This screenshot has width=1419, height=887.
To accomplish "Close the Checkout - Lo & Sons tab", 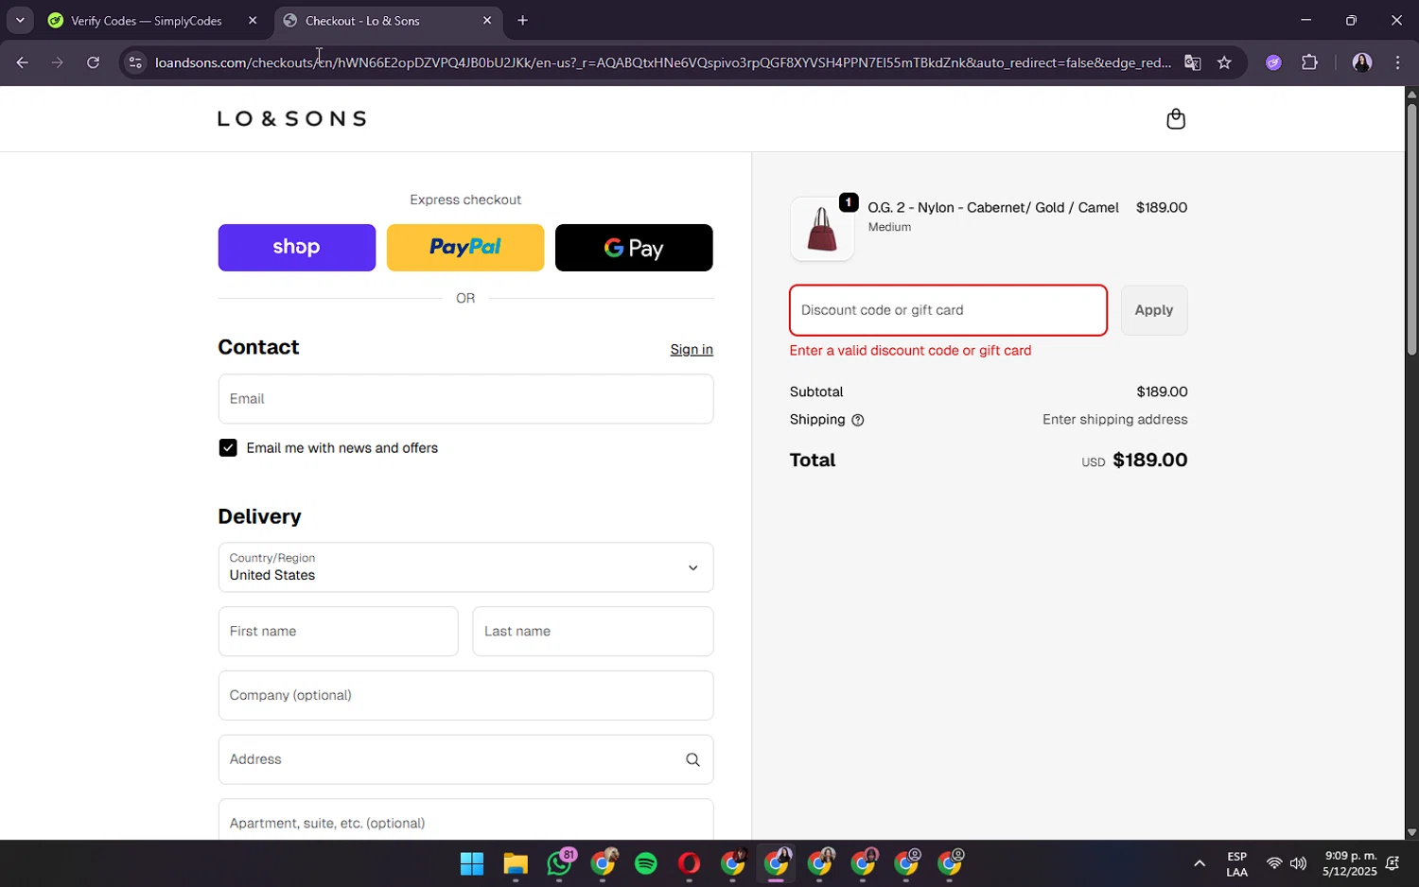I will [x=487, y=21].
